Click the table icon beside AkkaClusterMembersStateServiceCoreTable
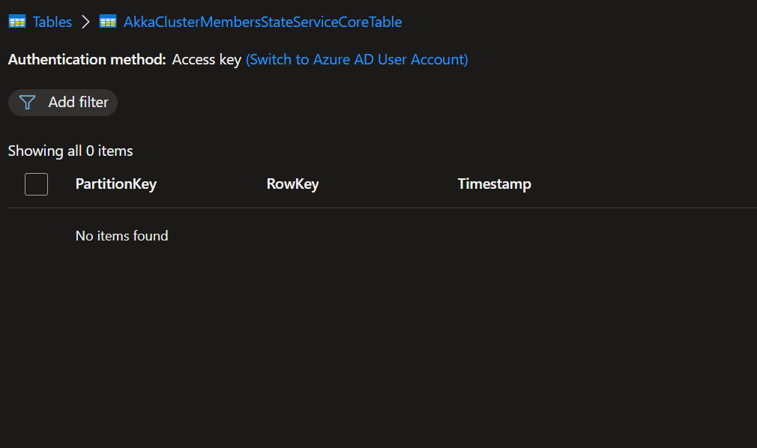The width and height of the screenshot is (757, 448). coord(108,21)
